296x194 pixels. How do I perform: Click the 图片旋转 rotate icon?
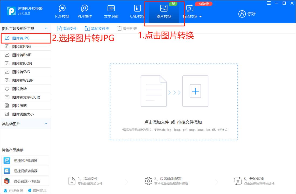tap(7, 89)
